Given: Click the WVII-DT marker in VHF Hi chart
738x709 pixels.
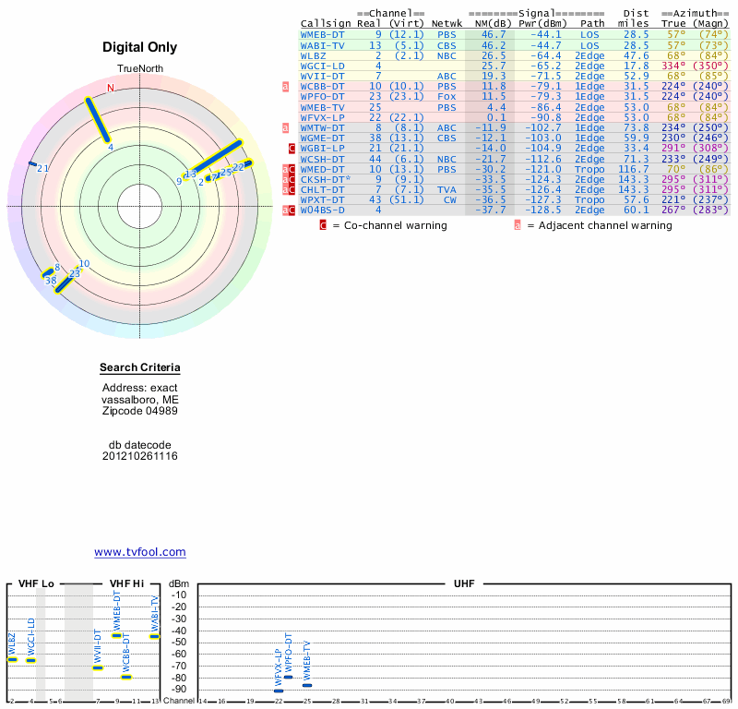Looking at the screenshot, I should click(98, 667).
